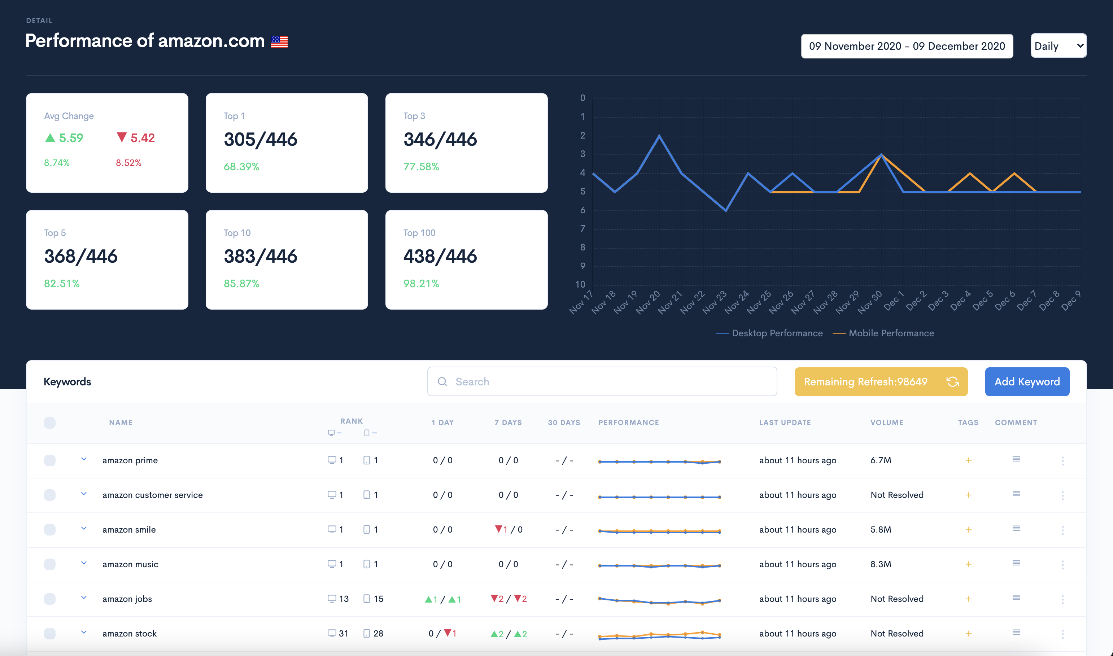Open the amazon jobs keyword
Screen dimensions: 1113x656
(x=127, y=599)
